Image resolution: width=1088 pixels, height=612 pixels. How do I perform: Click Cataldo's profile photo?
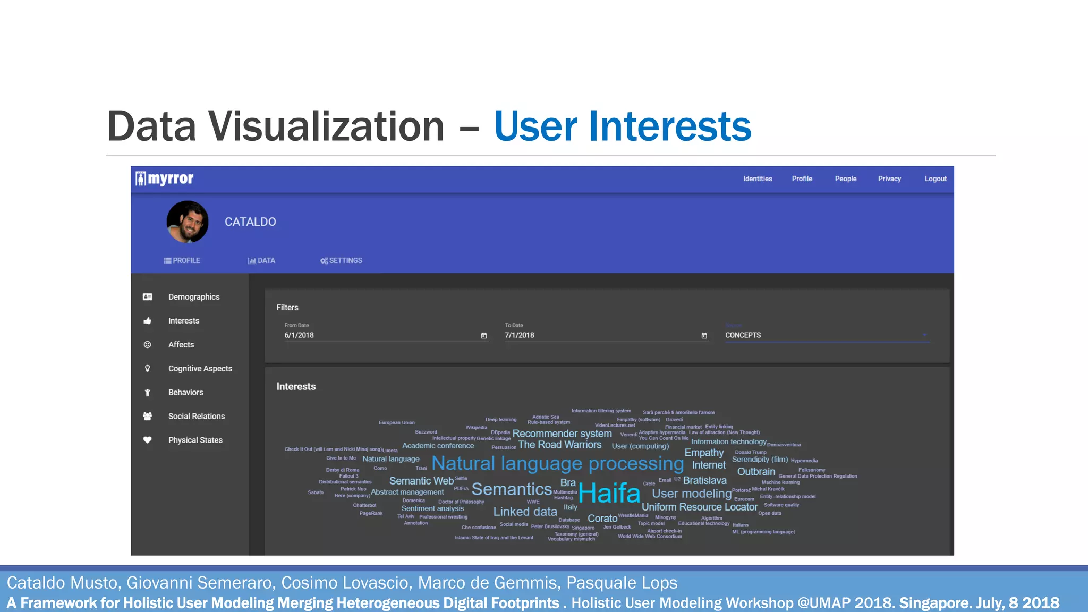click(188, 222)
